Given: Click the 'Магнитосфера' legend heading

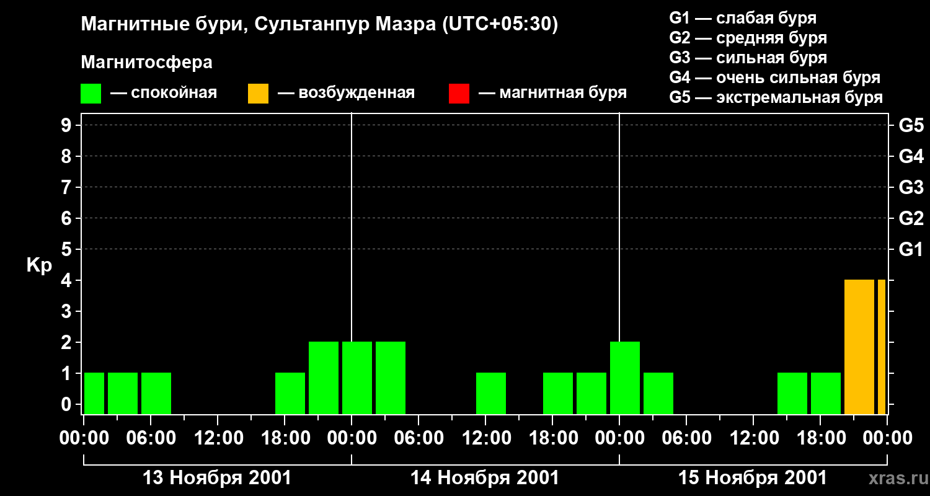Looking at the screenshot, I should 146,63.
